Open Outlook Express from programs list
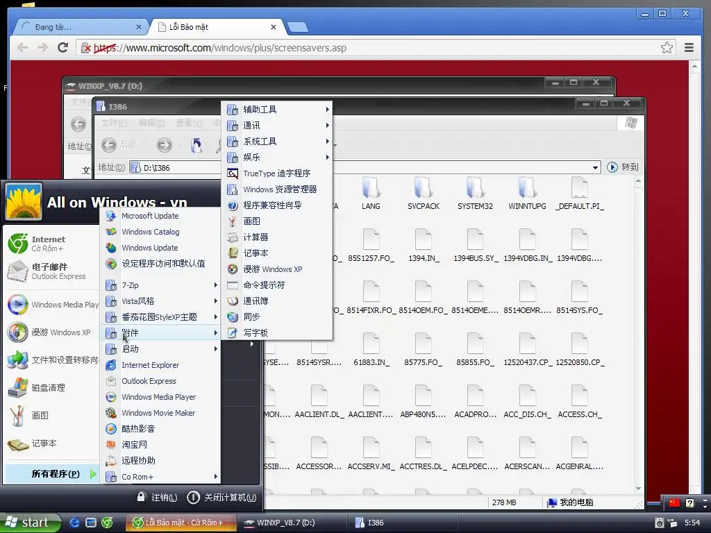711x533 pixels. [x=161, y=381]
